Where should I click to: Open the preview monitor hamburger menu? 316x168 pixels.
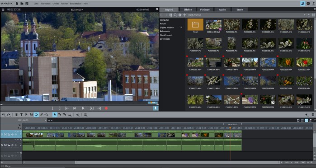click(3, 9)
